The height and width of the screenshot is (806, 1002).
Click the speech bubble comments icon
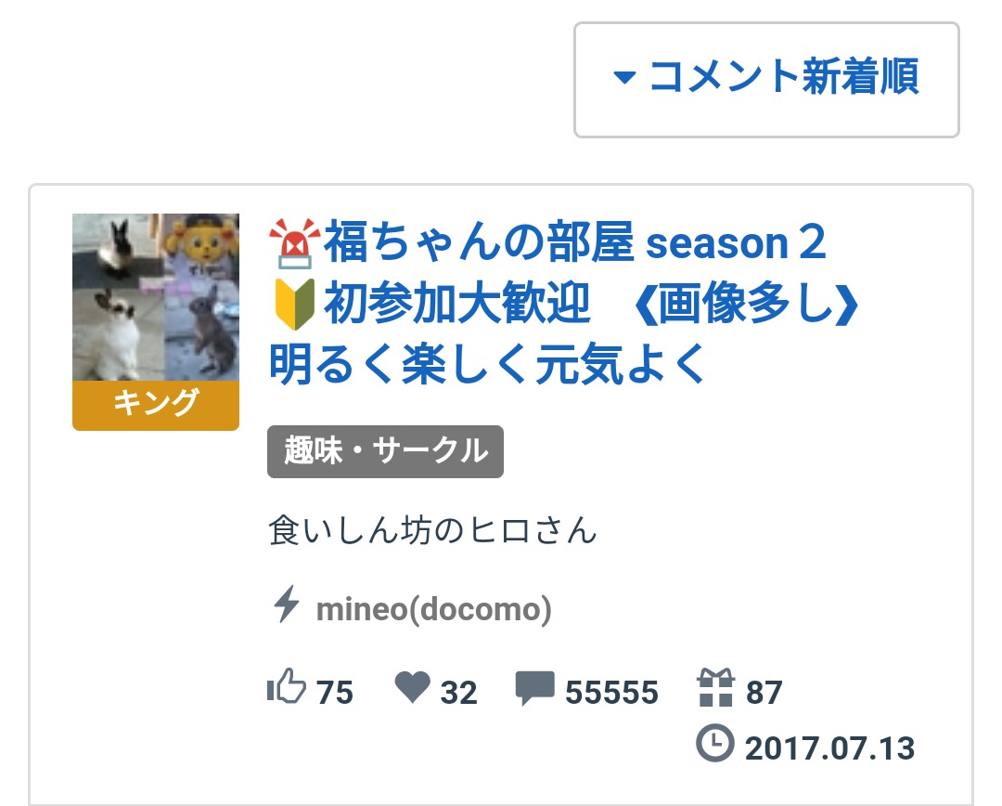[535, 688]
